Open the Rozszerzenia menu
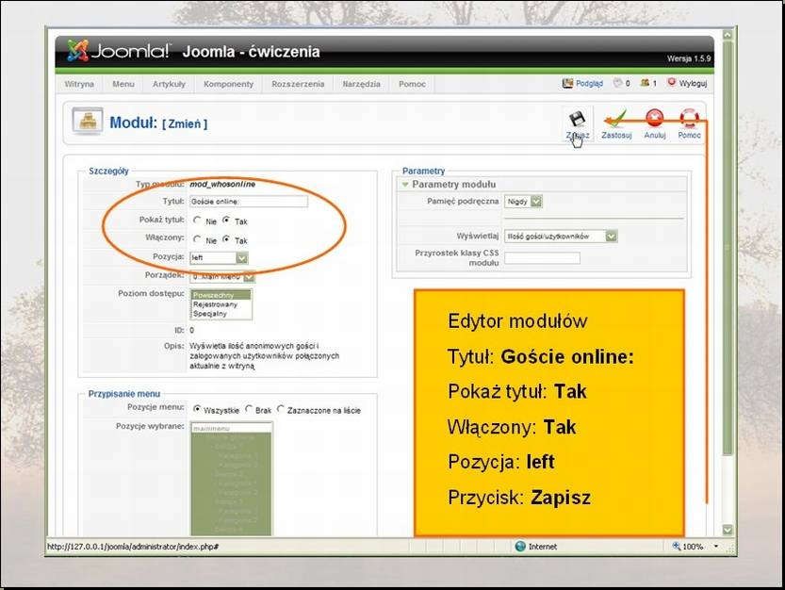 tap(298, 84)
